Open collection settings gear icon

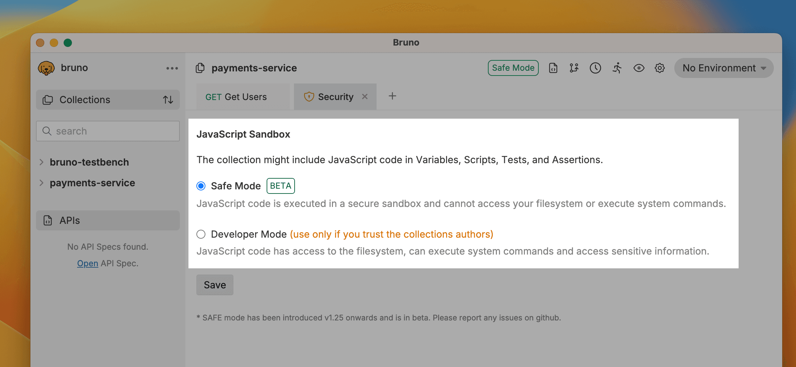click(x=660, y=68)
